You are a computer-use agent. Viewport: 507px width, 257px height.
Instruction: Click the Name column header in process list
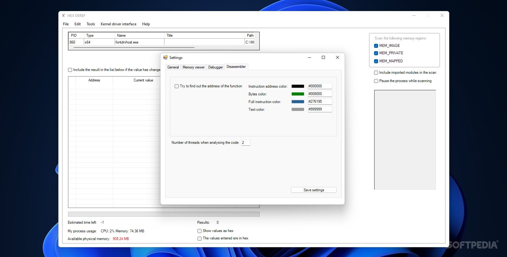click(139, 35)
